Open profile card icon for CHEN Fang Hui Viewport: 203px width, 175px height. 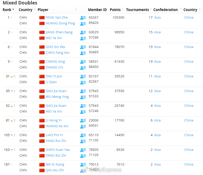(83, 53)
